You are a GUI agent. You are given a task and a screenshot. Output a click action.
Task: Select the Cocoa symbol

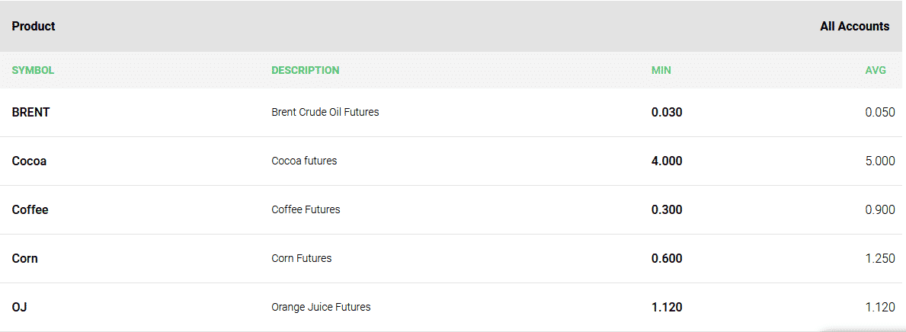pyautogui.click(x=29, y=161)
